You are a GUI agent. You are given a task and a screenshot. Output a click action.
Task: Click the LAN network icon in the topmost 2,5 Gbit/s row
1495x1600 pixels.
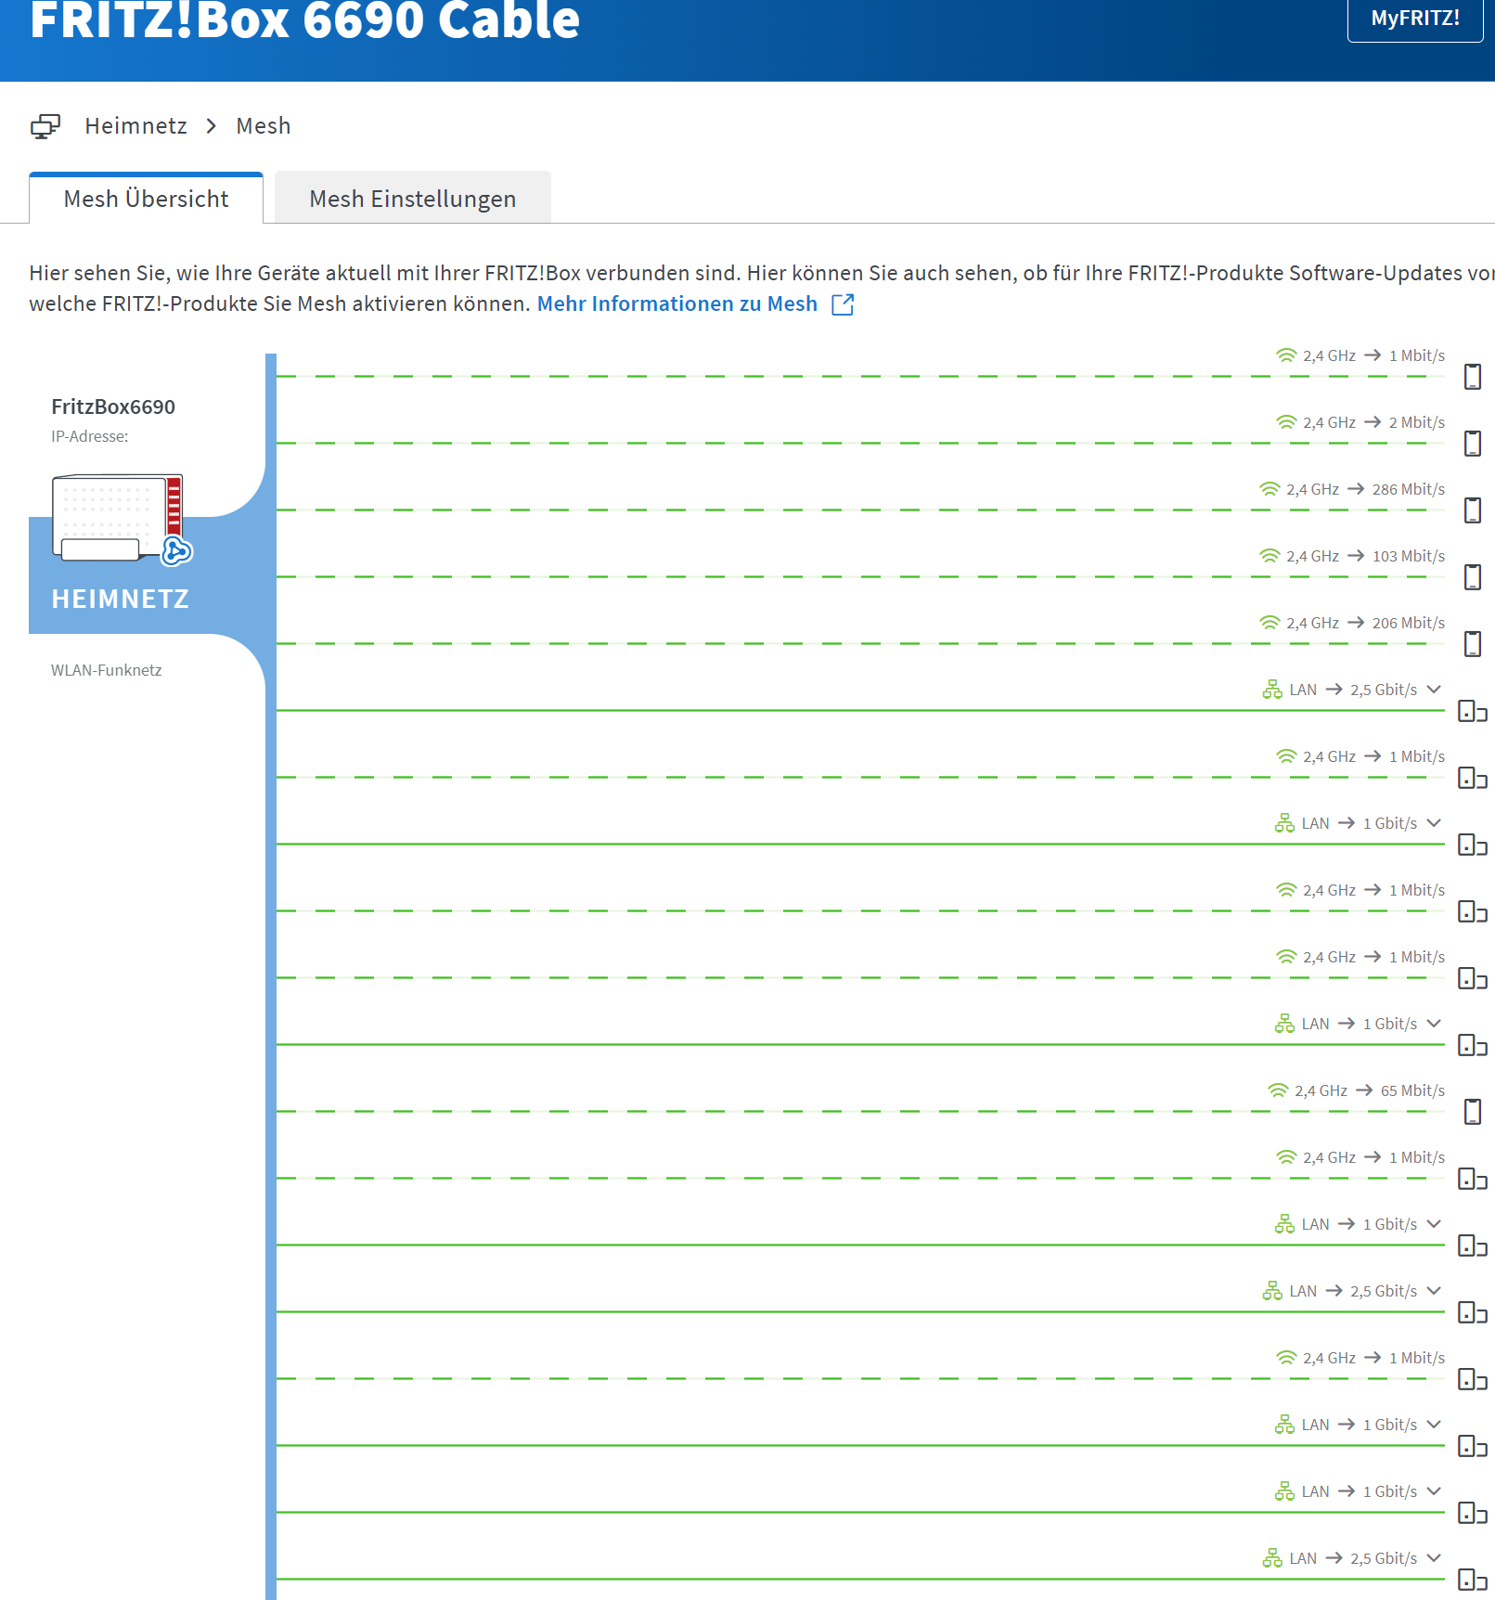click(x=1272, y=690)
